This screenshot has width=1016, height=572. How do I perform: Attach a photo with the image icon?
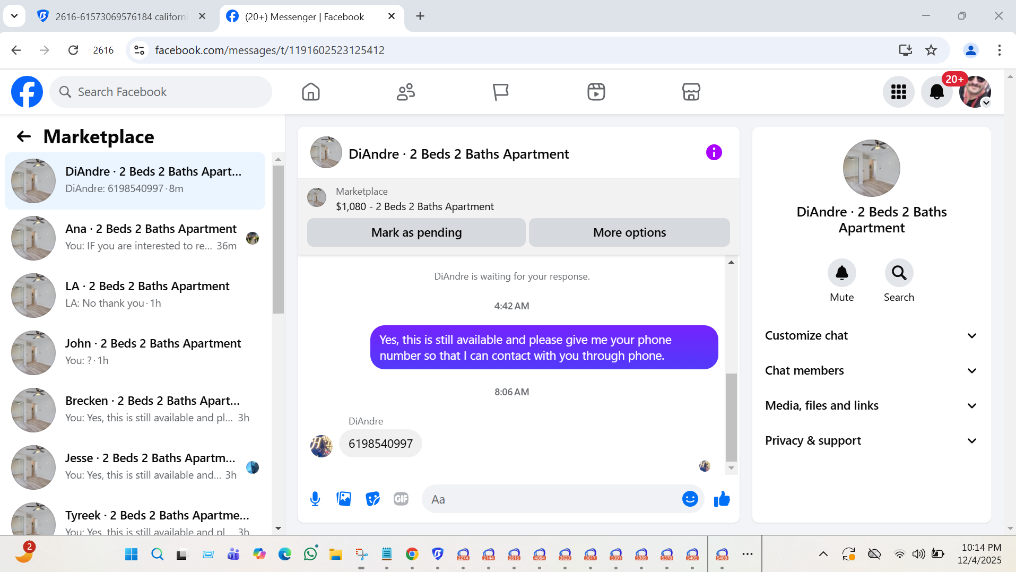click(344, 499)
